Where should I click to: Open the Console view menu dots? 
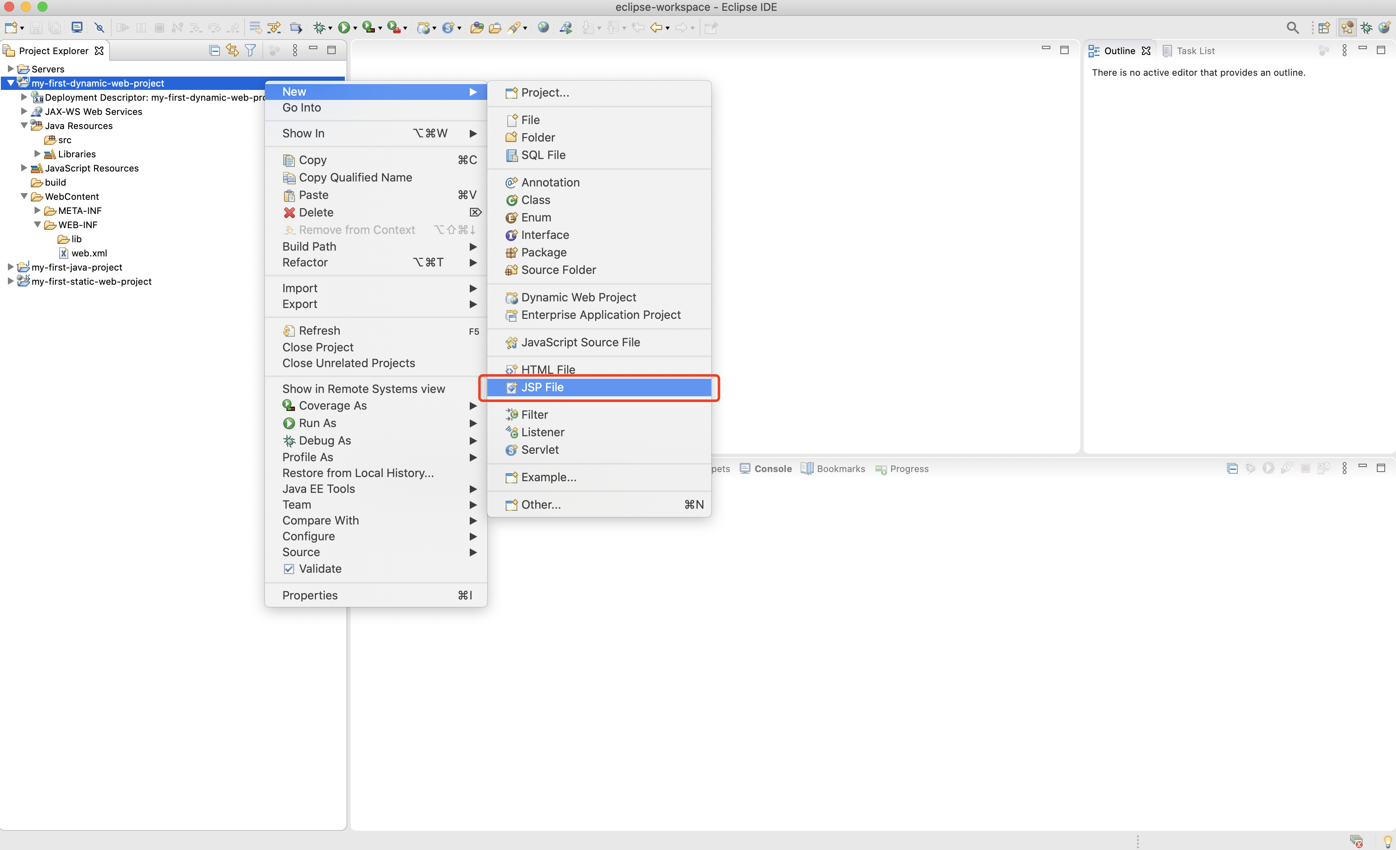[x=1344, y=468]
